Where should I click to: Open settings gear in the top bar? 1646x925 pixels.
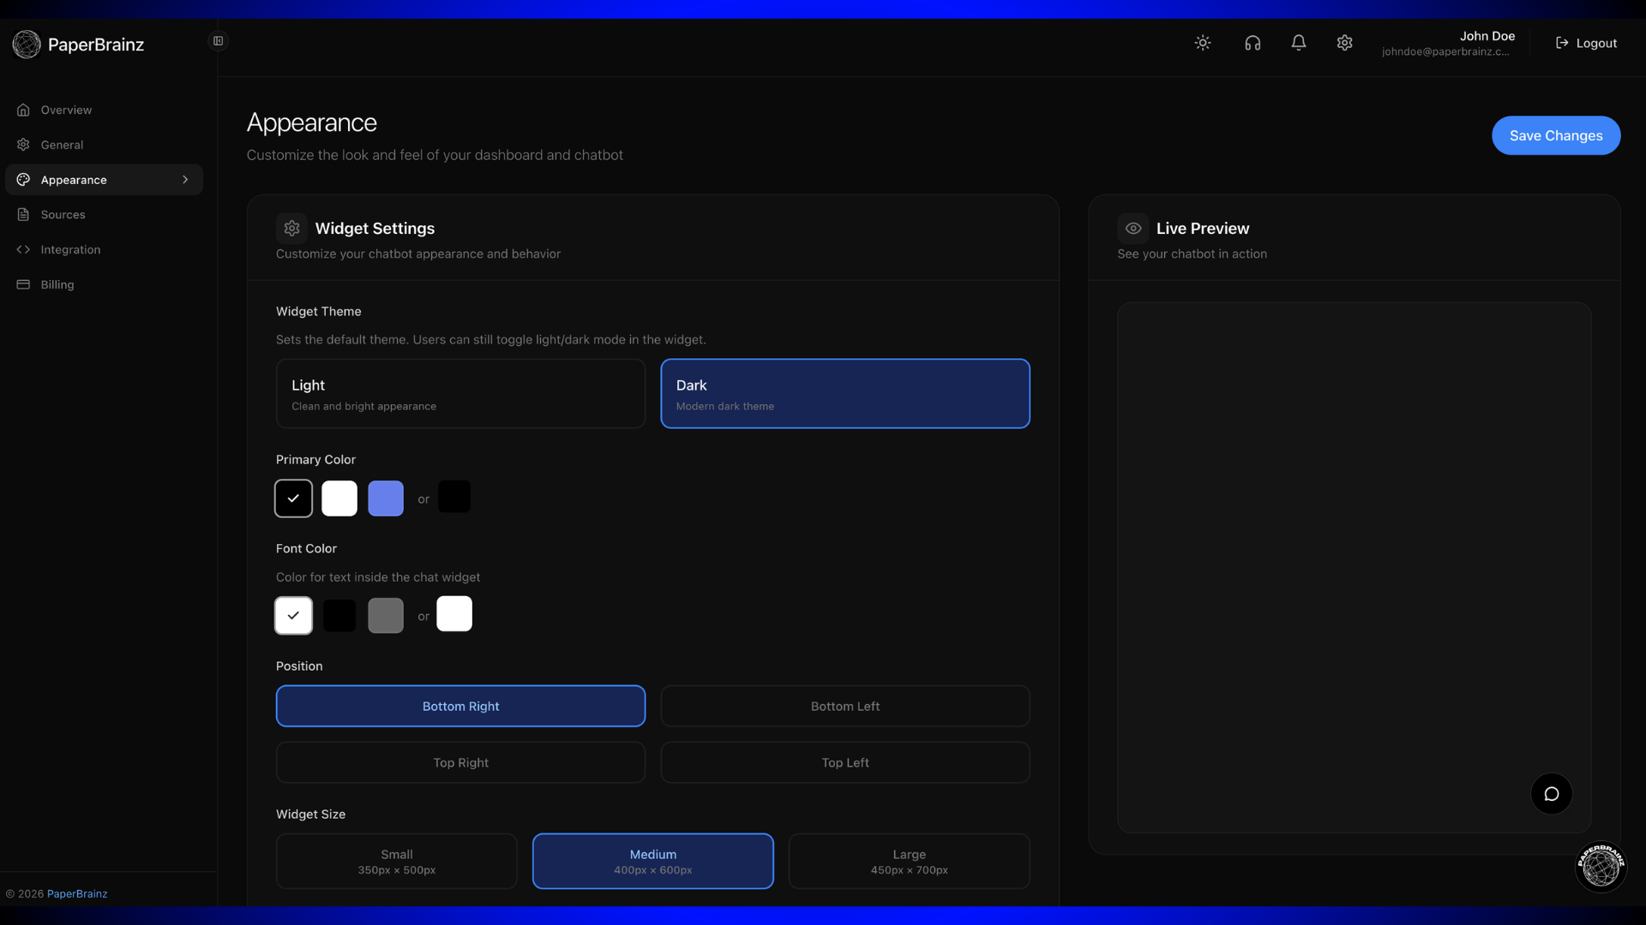pyautogui.click(x=1344, y=42)
